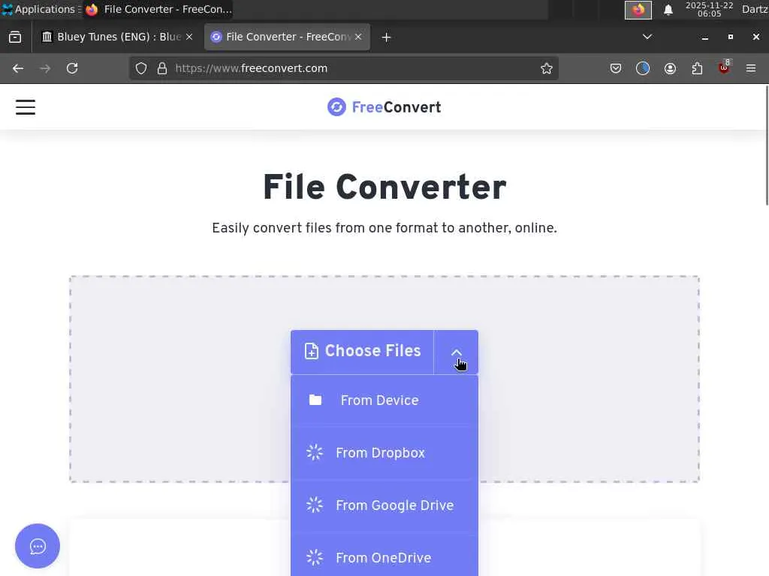The image size is (769, 576).
Task: Open tracking protection shield icon
Action: tap(141, 68)
